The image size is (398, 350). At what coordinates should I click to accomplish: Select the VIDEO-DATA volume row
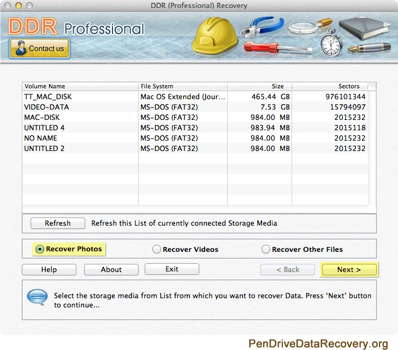[195, 107]
